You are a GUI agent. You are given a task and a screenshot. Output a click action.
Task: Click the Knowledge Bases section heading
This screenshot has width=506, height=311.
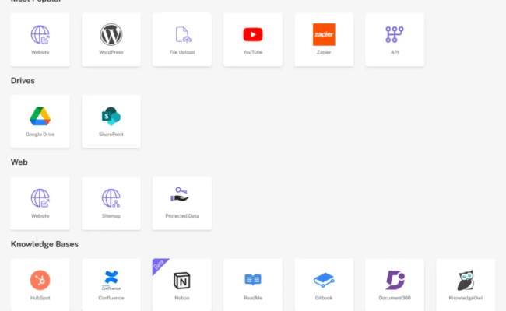(x=44, y=244)
